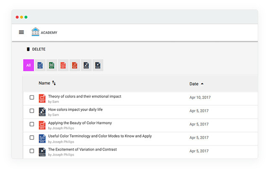Open Applying the Beauty of Color Harmony
The image size is (269, 172).
[80, 123]
